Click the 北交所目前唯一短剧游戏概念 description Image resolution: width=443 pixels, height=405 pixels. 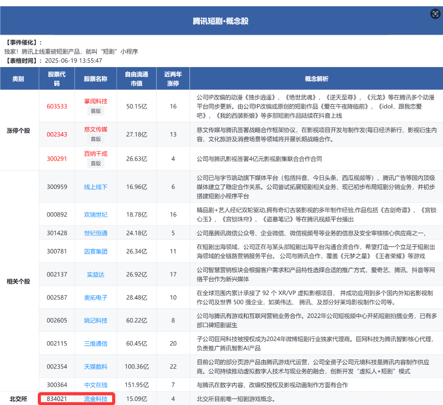tap(236, 399)
